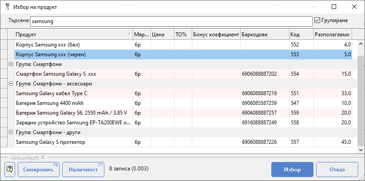Click the help icon button at bottom left

pos(10,169)
